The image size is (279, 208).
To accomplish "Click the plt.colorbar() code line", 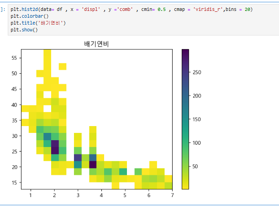I will point(29,16).
